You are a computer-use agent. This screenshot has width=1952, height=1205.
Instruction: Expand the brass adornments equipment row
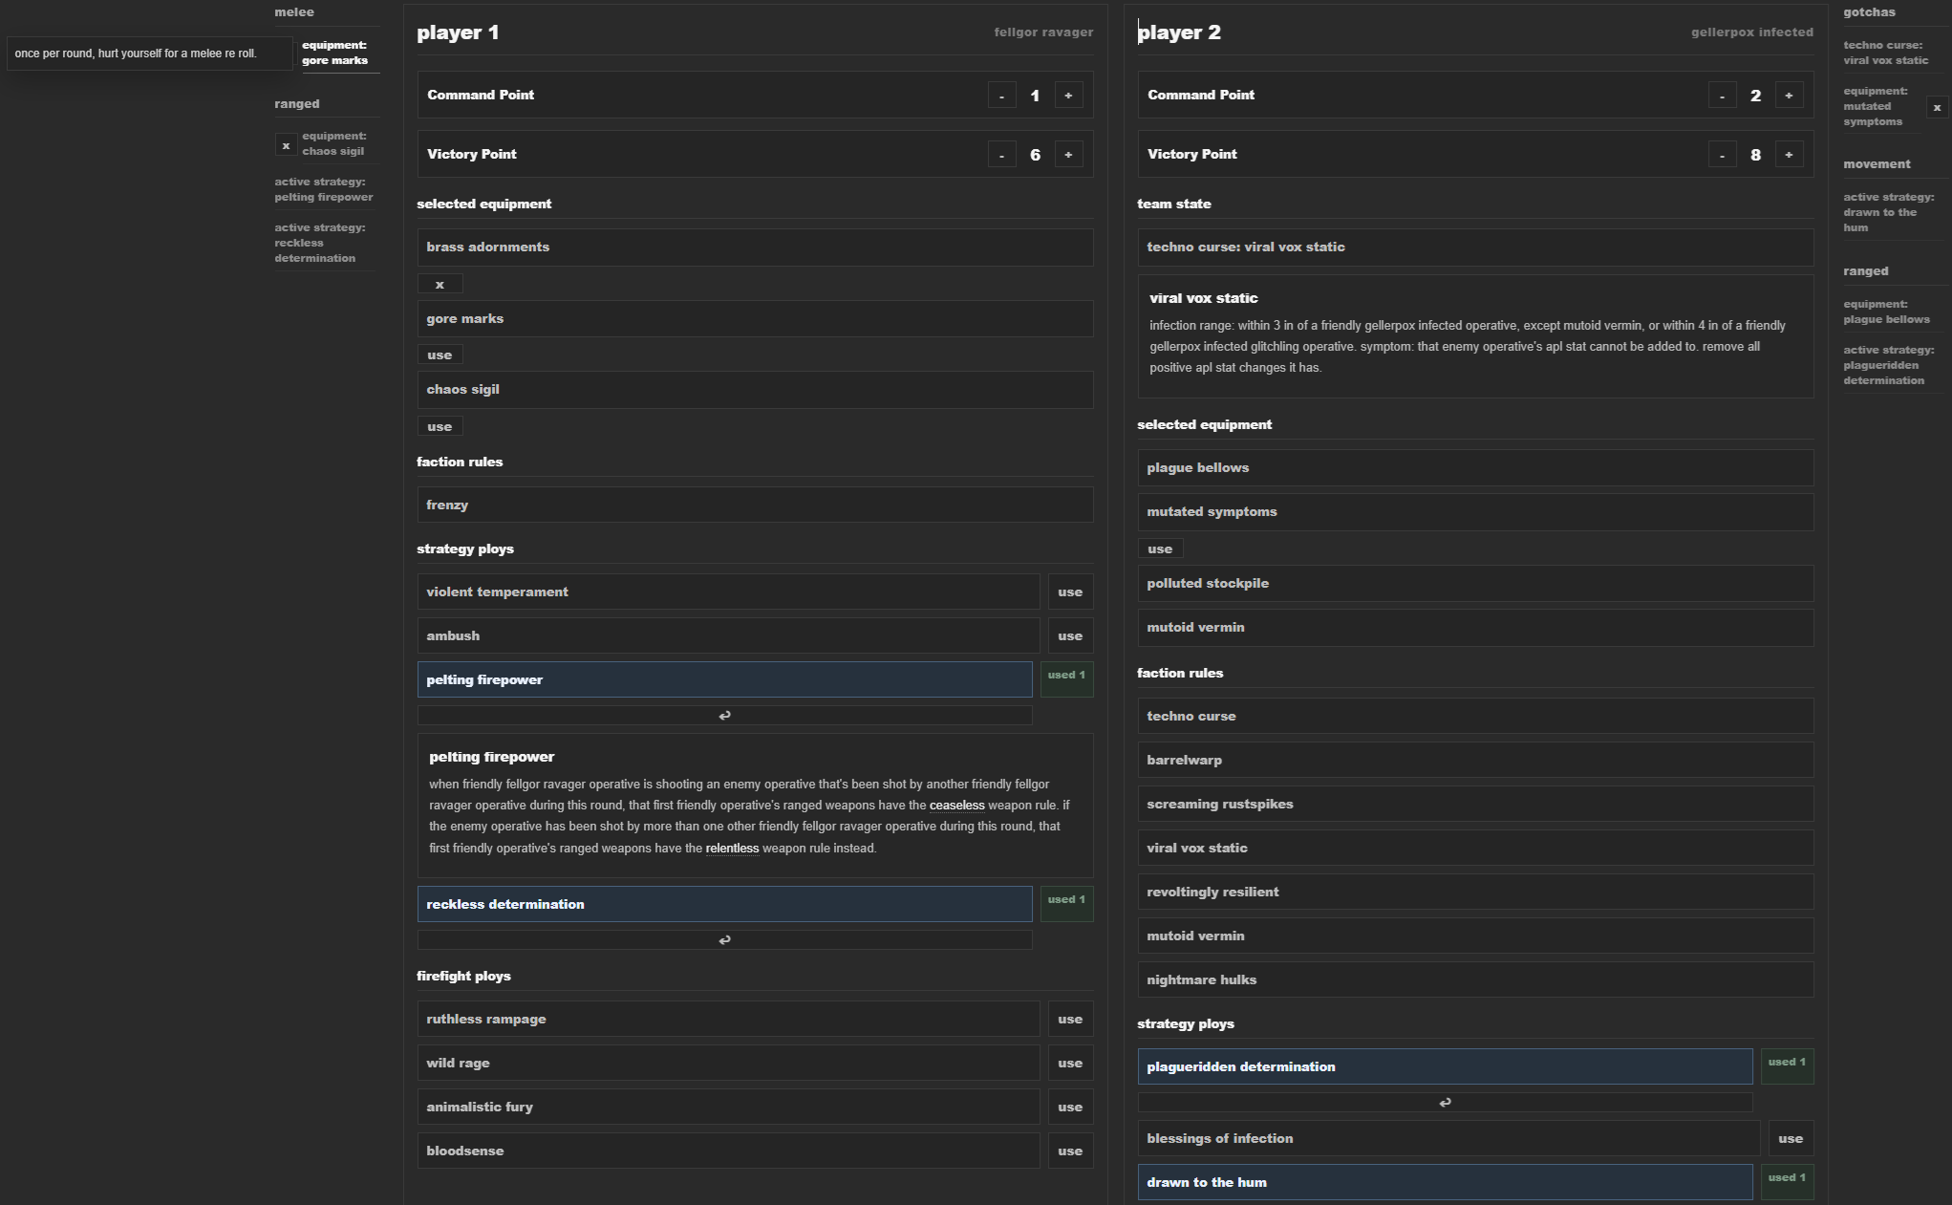pos(755,247)
